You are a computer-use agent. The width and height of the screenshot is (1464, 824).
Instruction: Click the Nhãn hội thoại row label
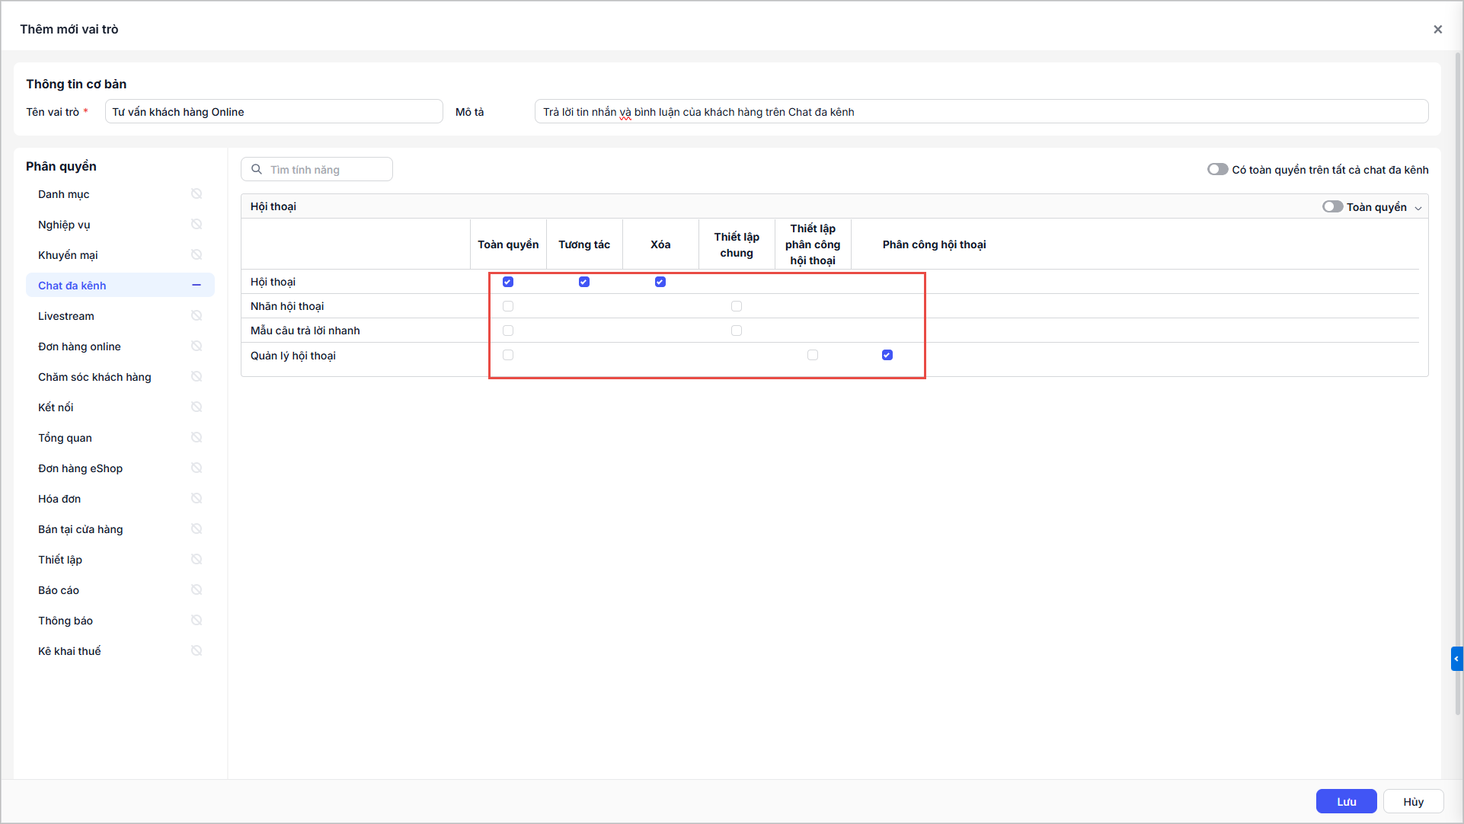pos(287,306)
